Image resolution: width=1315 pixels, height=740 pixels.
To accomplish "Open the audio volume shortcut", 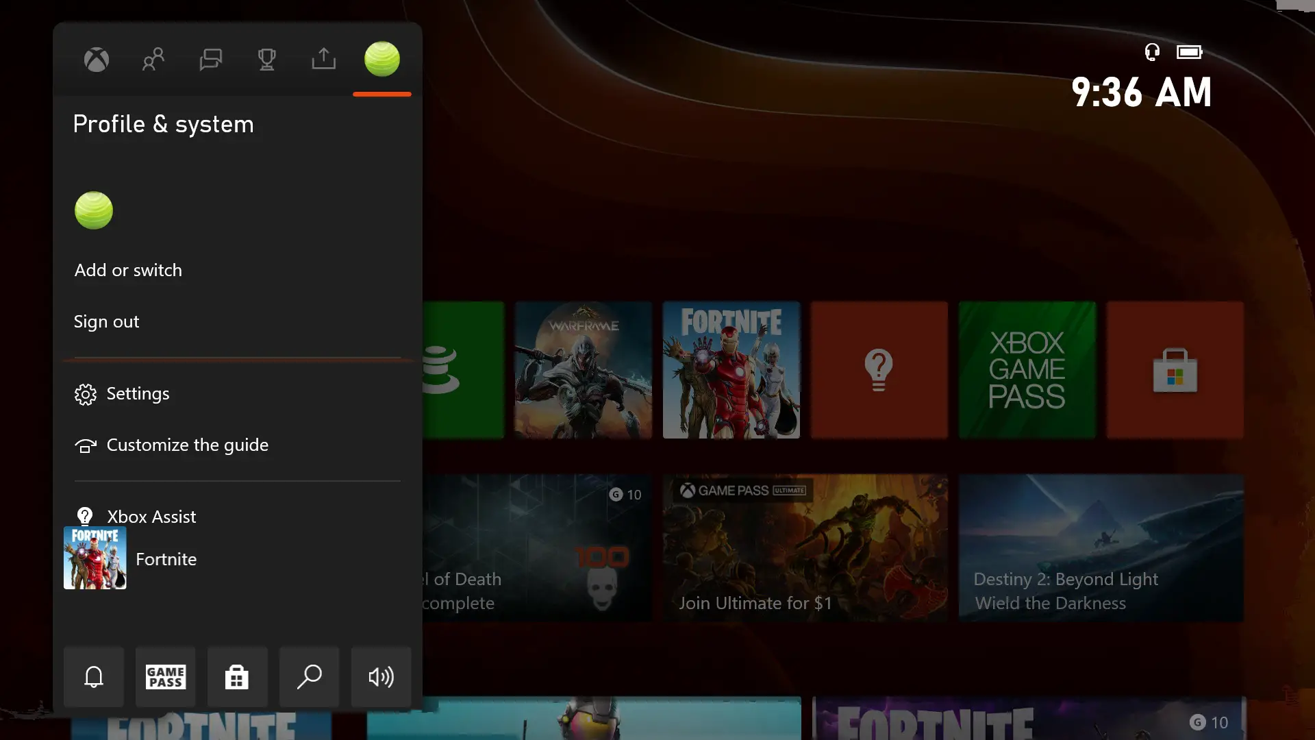I will (x=381, y=677).
